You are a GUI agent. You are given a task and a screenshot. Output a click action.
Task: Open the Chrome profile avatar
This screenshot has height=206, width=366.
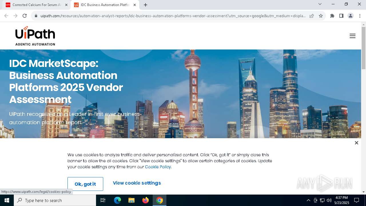tap(351, 16)
